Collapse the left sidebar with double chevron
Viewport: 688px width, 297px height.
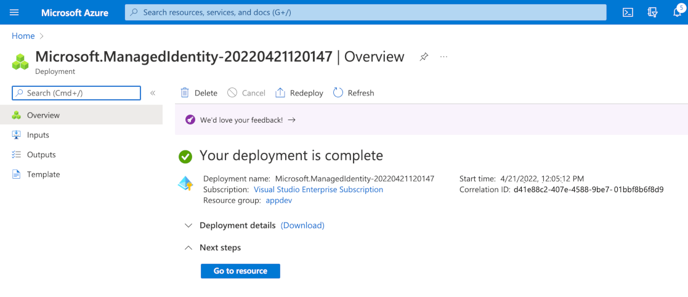(153, 93)
